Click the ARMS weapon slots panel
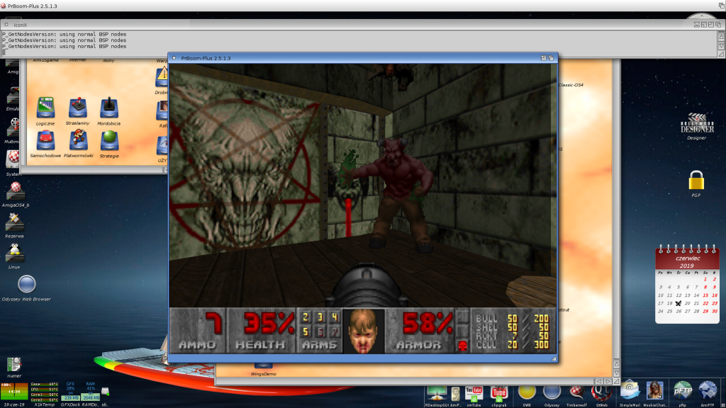The height and width of the screenshot is (408, 726). pos(320,331)
